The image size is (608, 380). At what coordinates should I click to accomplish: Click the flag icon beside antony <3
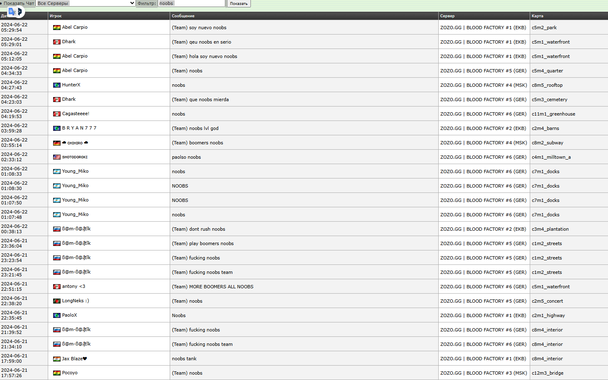(x=57, y=287)
